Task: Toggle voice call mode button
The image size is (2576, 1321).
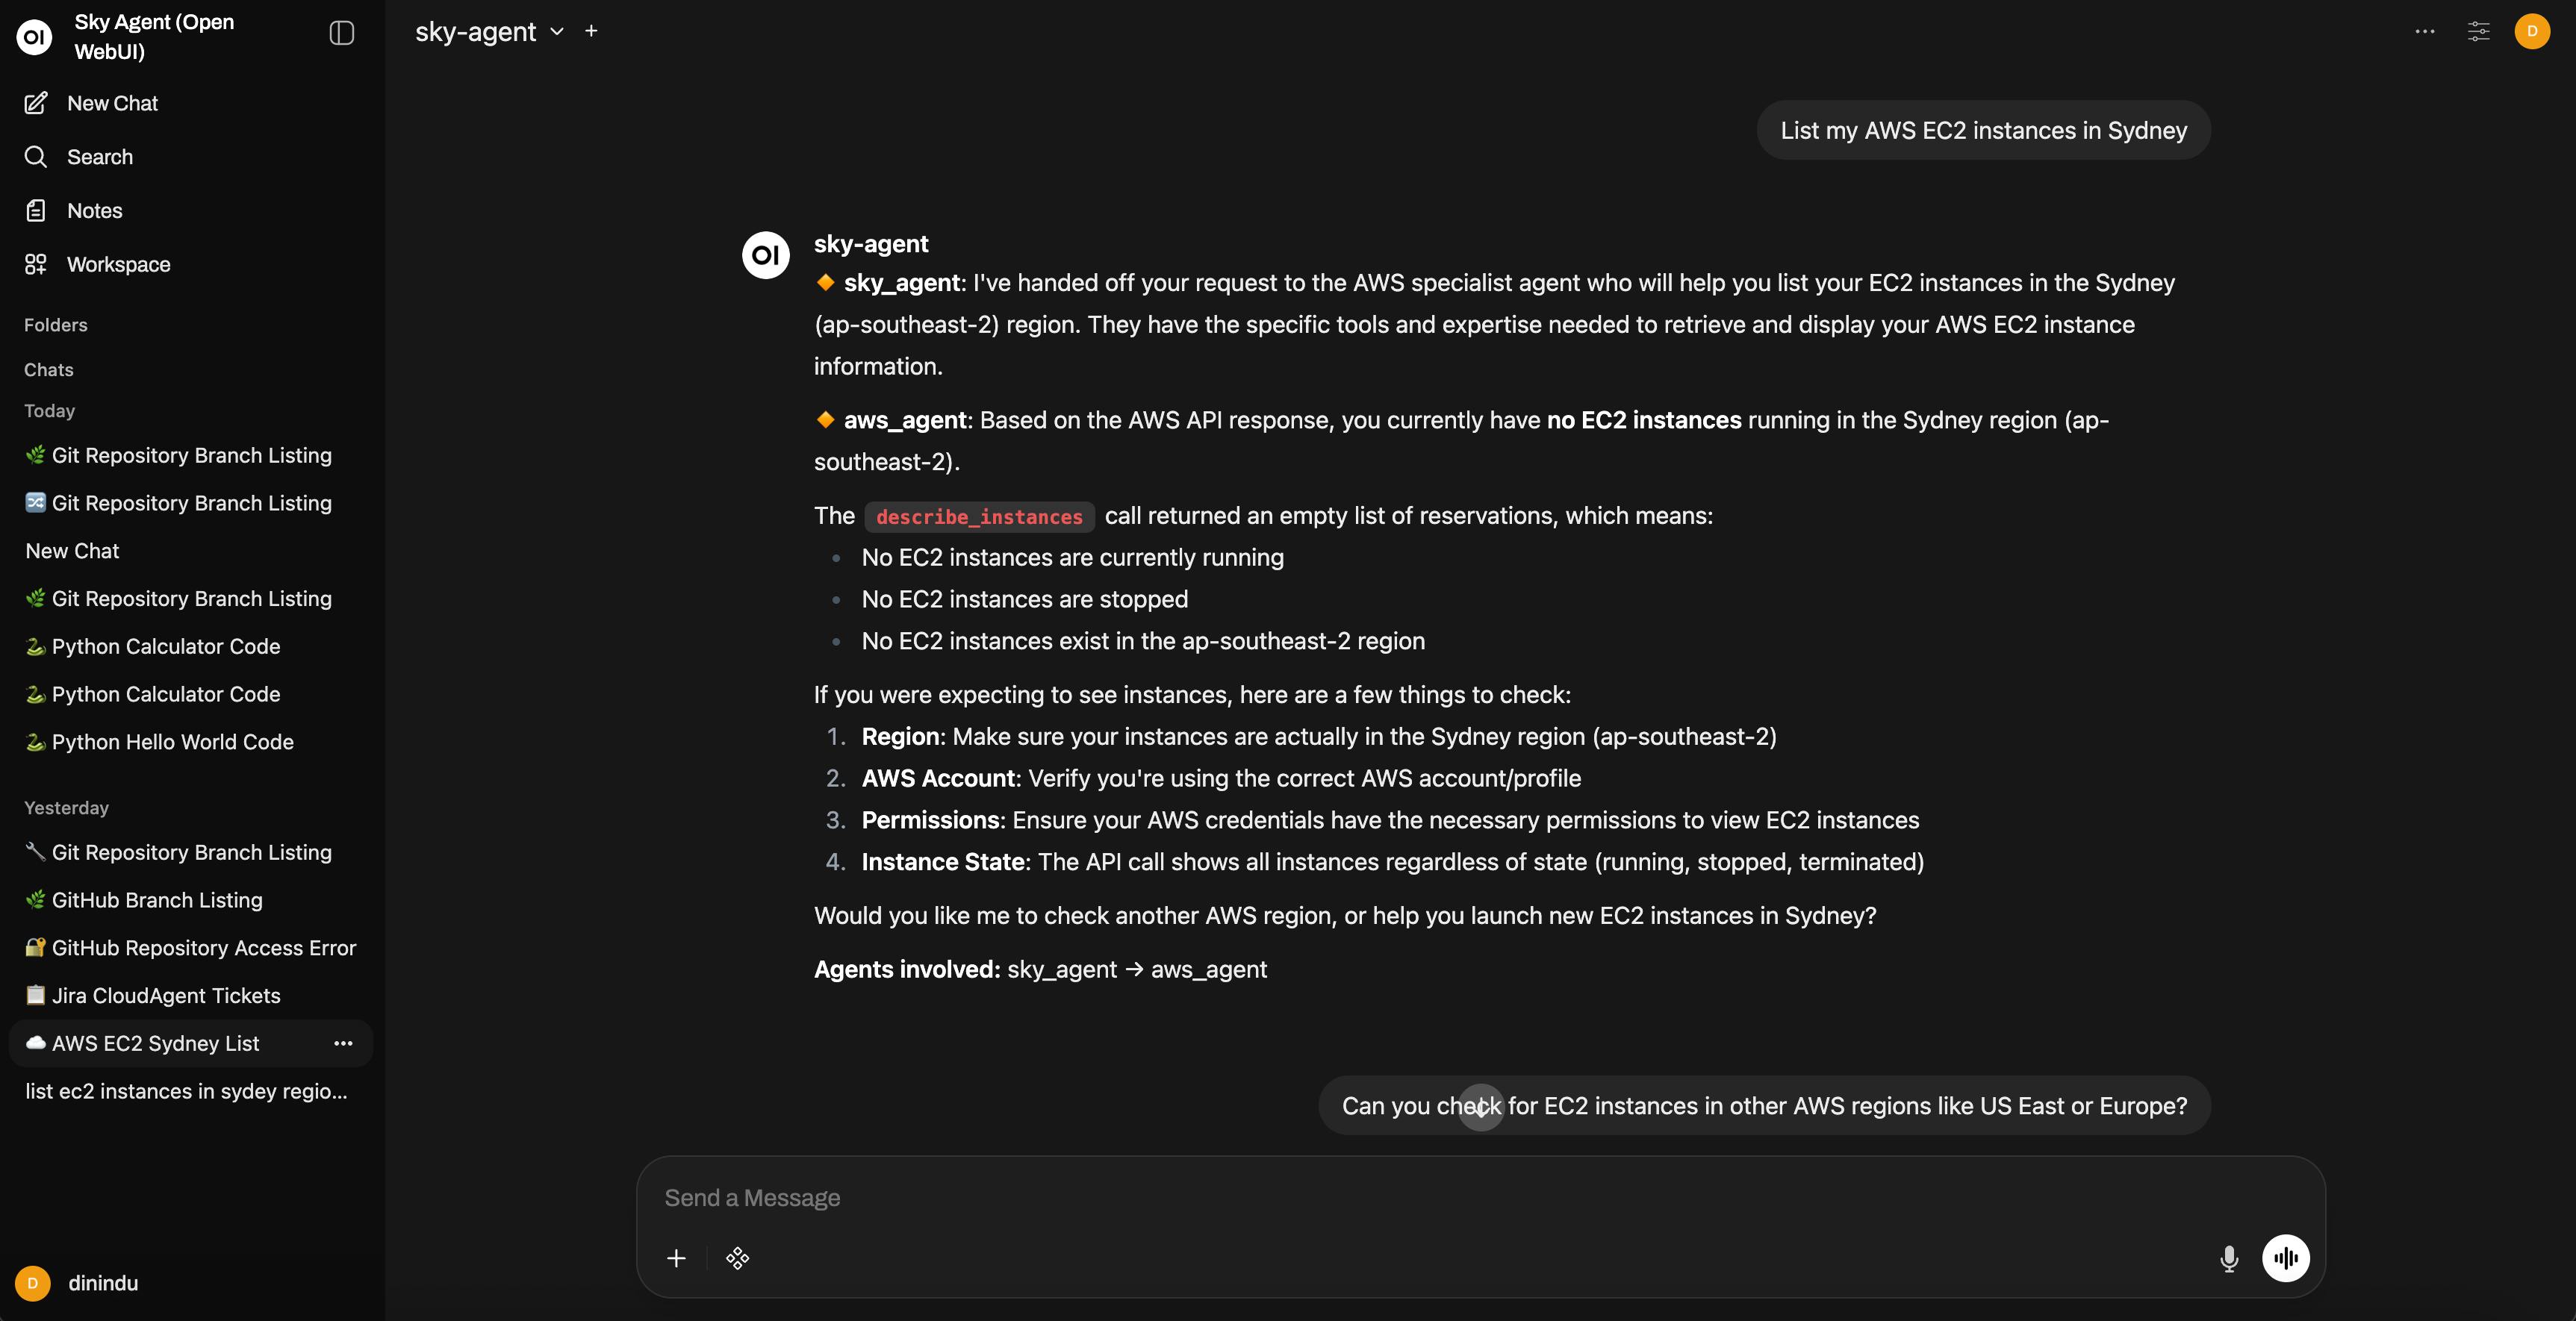Action: click(2286, 1258)
